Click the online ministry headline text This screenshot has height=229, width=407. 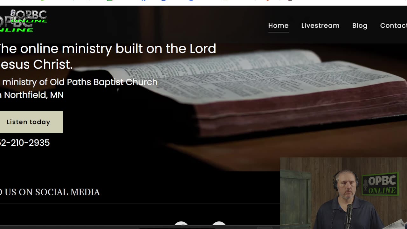[108, 49]
